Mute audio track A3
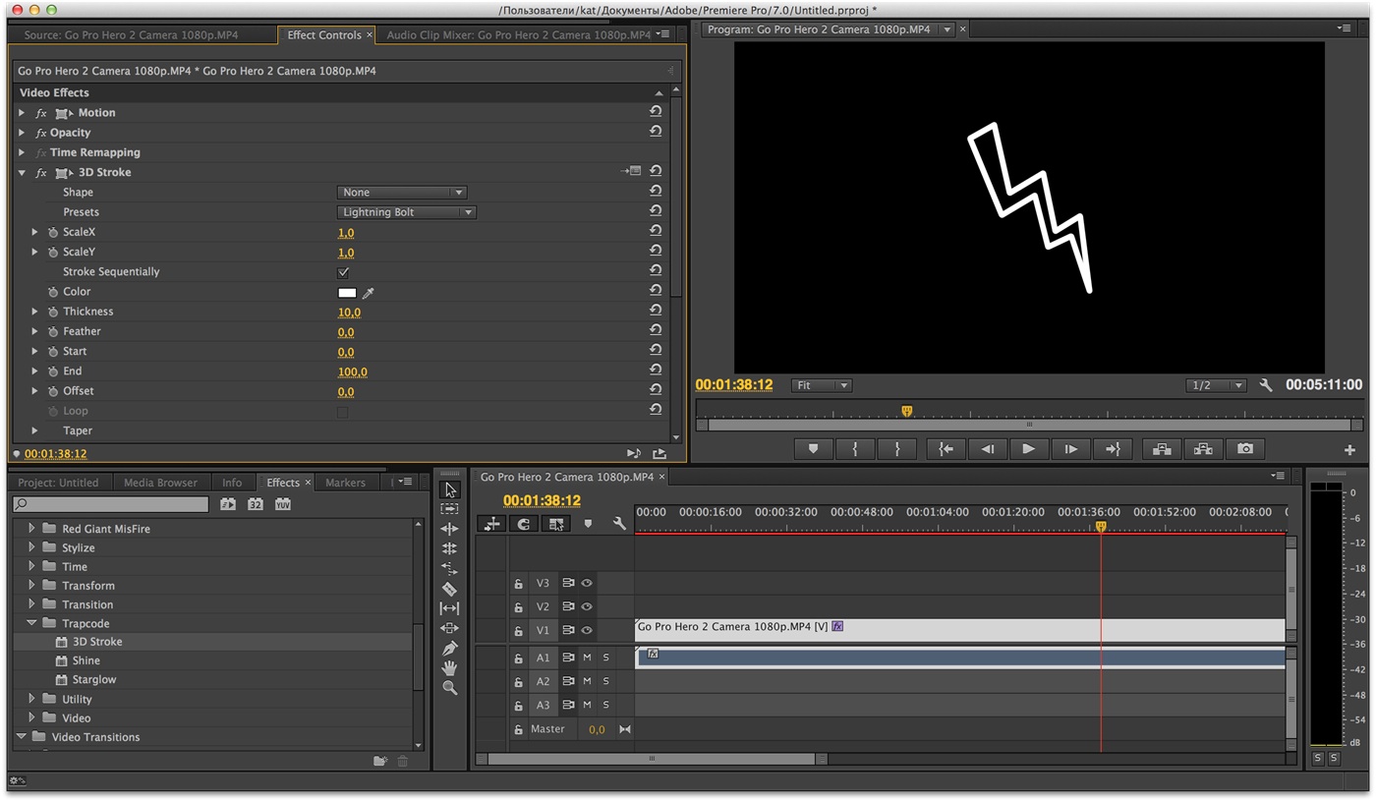 tap(587, 706)
